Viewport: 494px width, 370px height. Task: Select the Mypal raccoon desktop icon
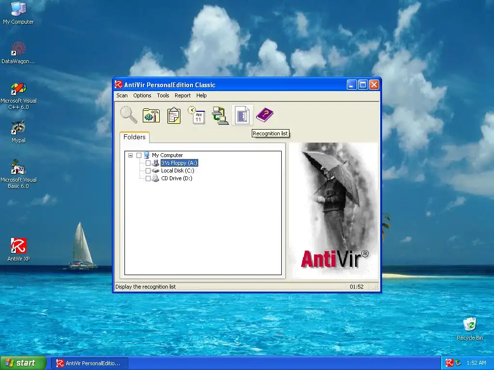(18, 132)
